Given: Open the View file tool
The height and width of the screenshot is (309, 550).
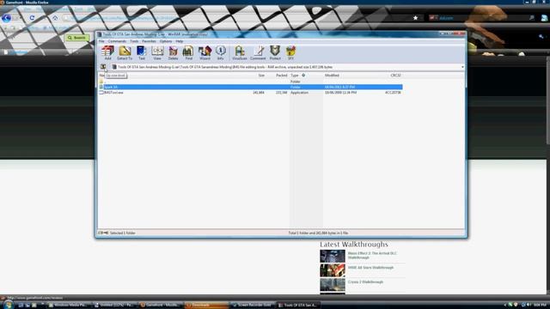Looking at the screenshot, I should 157,52.
